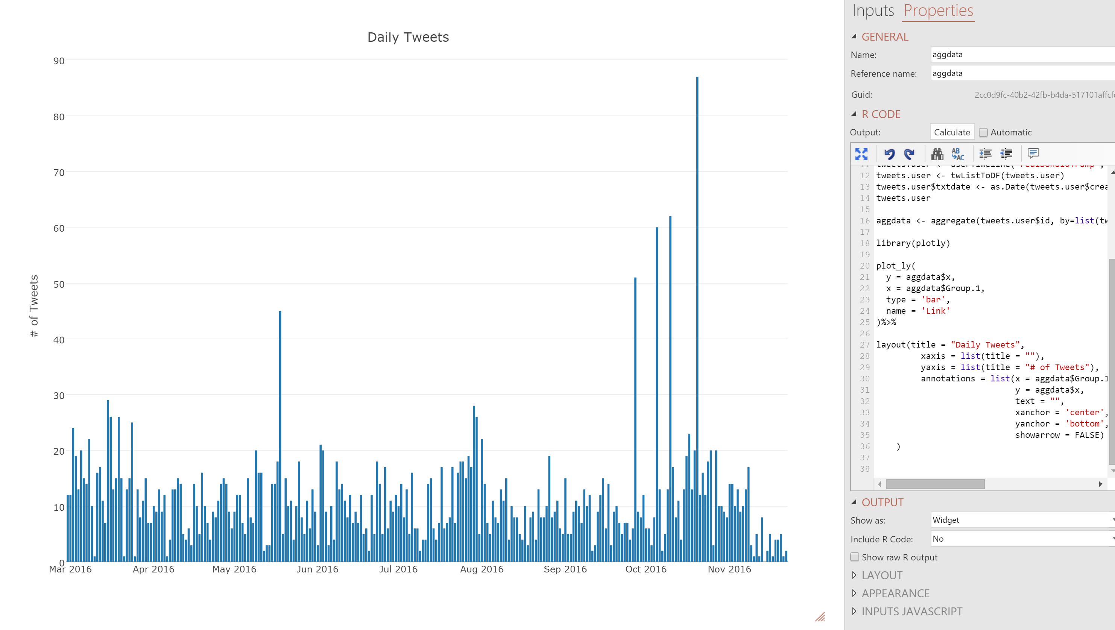The height and width of the screenshot is (630, 1115).
Task: Click the Name input field
Action: point(1023,54)
